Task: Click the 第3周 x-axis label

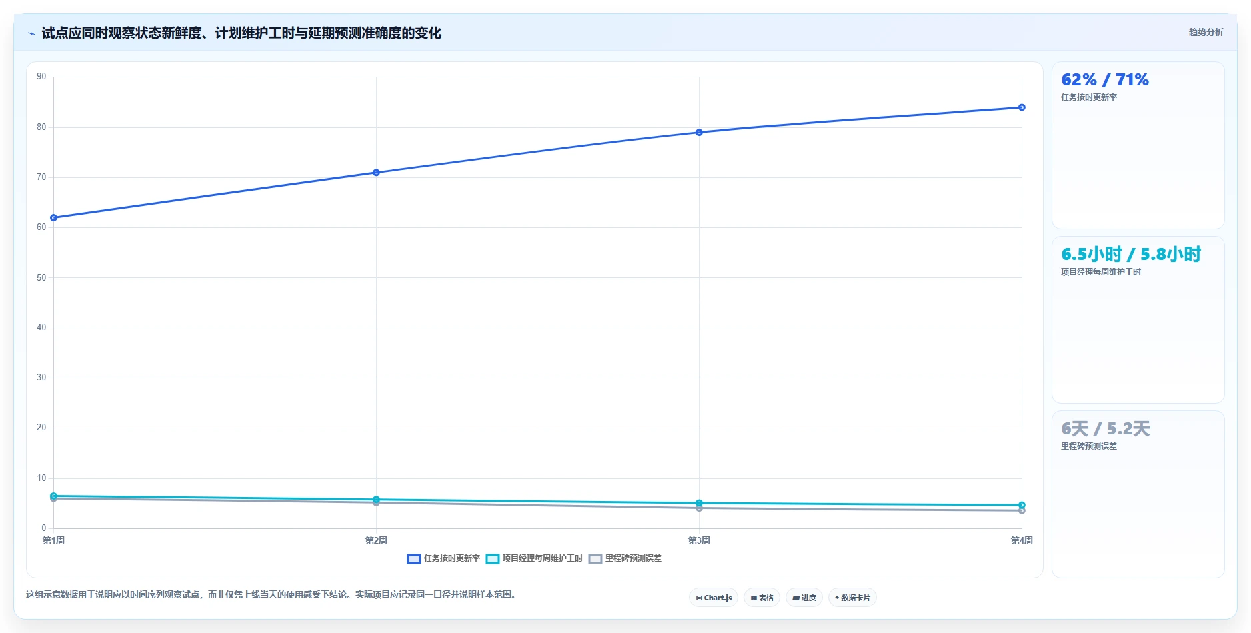Action: click(699, 540)
